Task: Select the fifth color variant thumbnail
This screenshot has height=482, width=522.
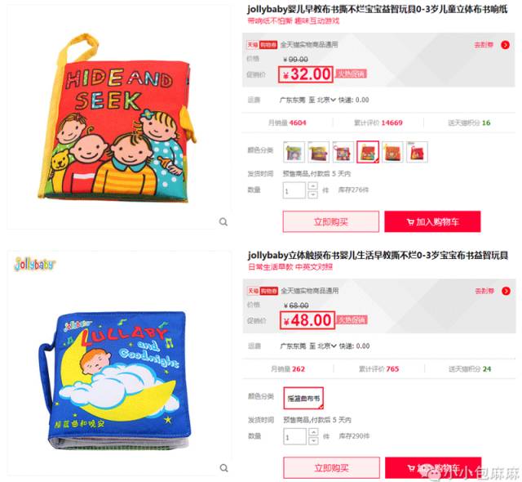Action: (392, 152)
